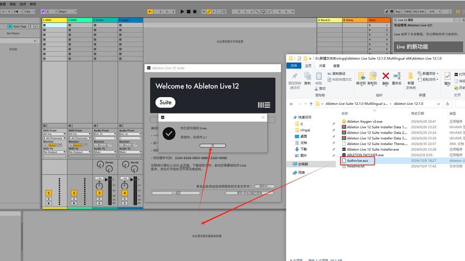
Task: Click the Explorer Up arrow button
Action: [x=311, y=104]
